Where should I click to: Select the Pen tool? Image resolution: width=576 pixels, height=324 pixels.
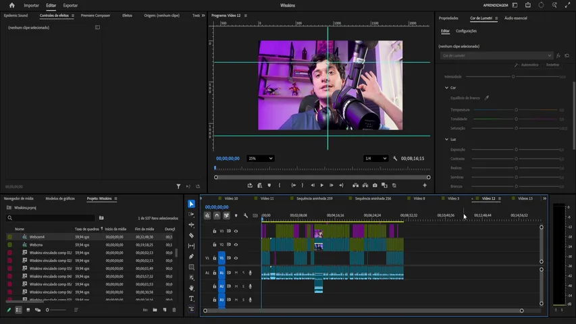point(191,256)
